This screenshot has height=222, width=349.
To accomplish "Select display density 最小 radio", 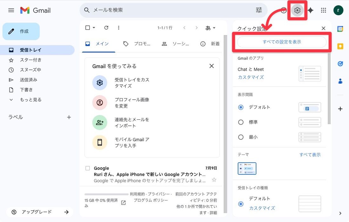I will click(241, 137).
